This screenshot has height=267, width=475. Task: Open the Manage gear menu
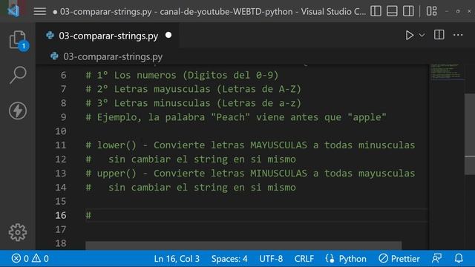(x=18, y=232)
